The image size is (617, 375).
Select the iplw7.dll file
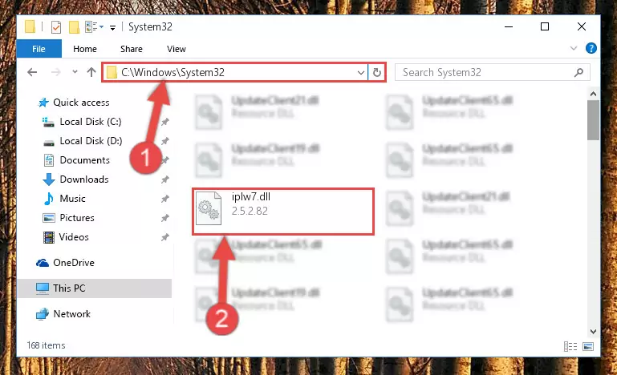pos(283,212)
